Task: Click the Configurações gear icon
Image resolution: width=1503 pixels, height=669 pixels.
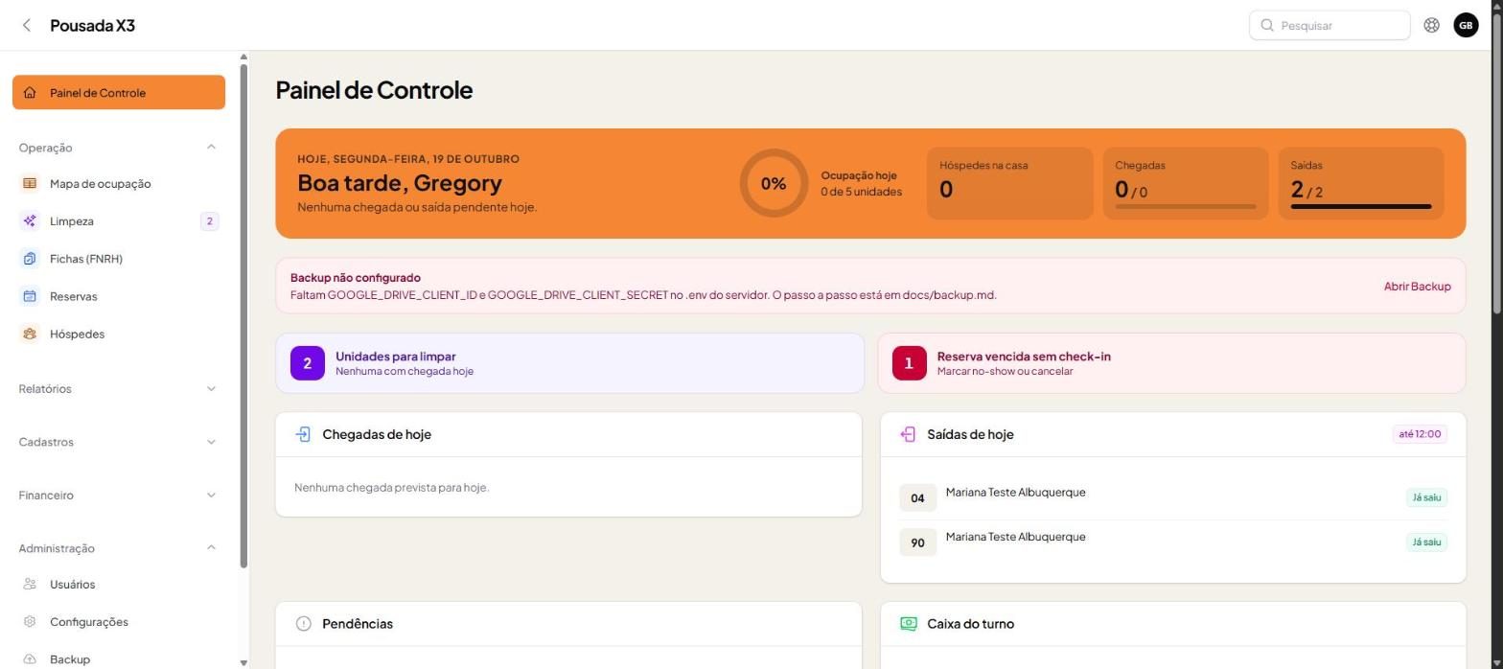Action: coord(30,621)
